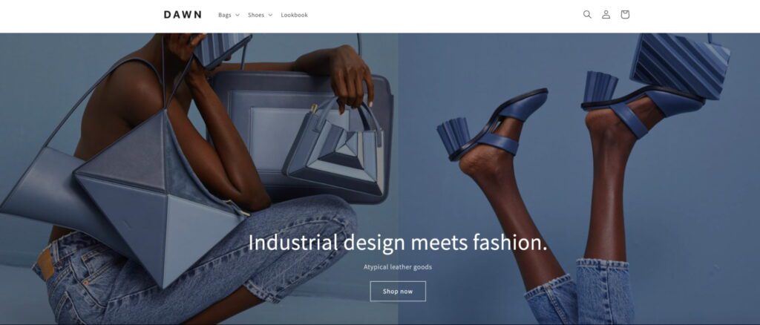
Task: Go to the Lookbook page
Action: (294, 15)
